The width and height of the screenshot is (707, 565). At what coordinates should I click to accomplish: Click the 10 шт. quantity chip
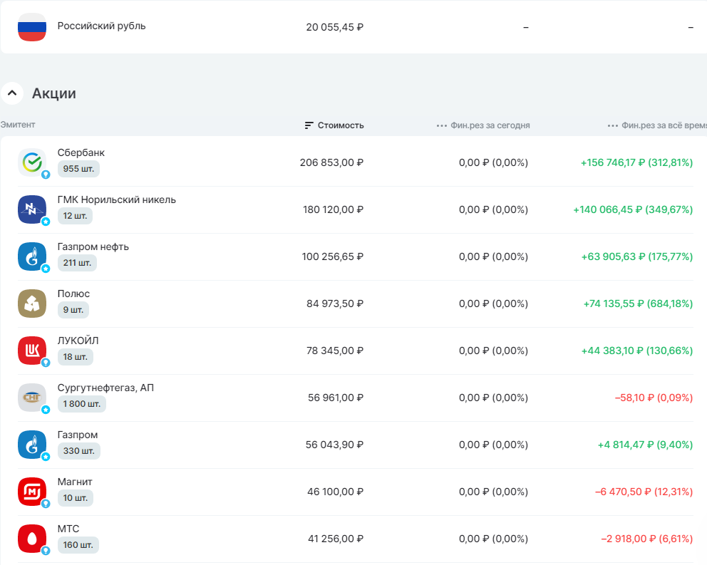coord(76,498)
